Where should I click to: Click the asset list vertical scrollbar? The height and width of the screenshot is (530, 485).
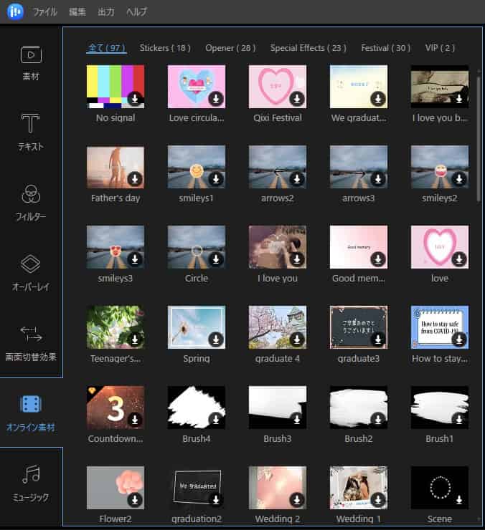coord(479,136)
